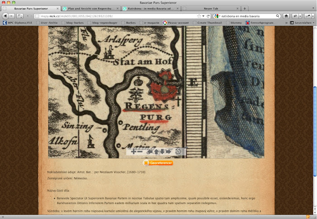
Task: Click the page vertical scrollbar thumb
Action: click(315, 131)
